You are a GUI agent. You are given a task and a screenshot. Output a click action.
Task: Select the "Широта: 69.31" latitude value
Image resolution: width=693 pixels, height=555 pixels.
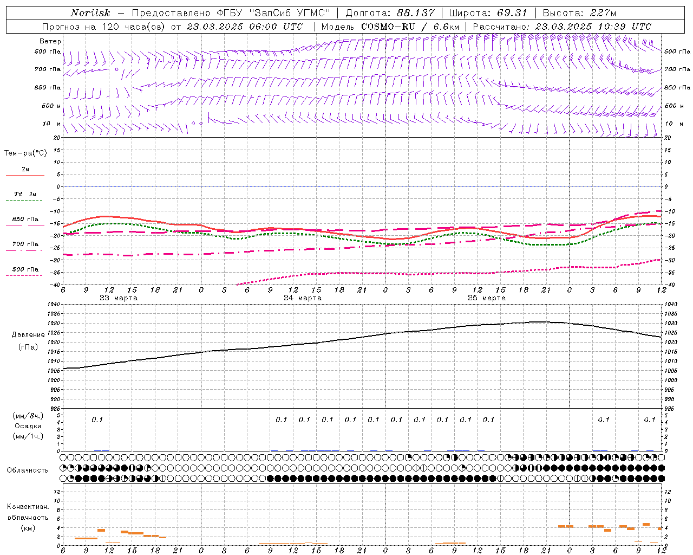[x=488, y=13]
